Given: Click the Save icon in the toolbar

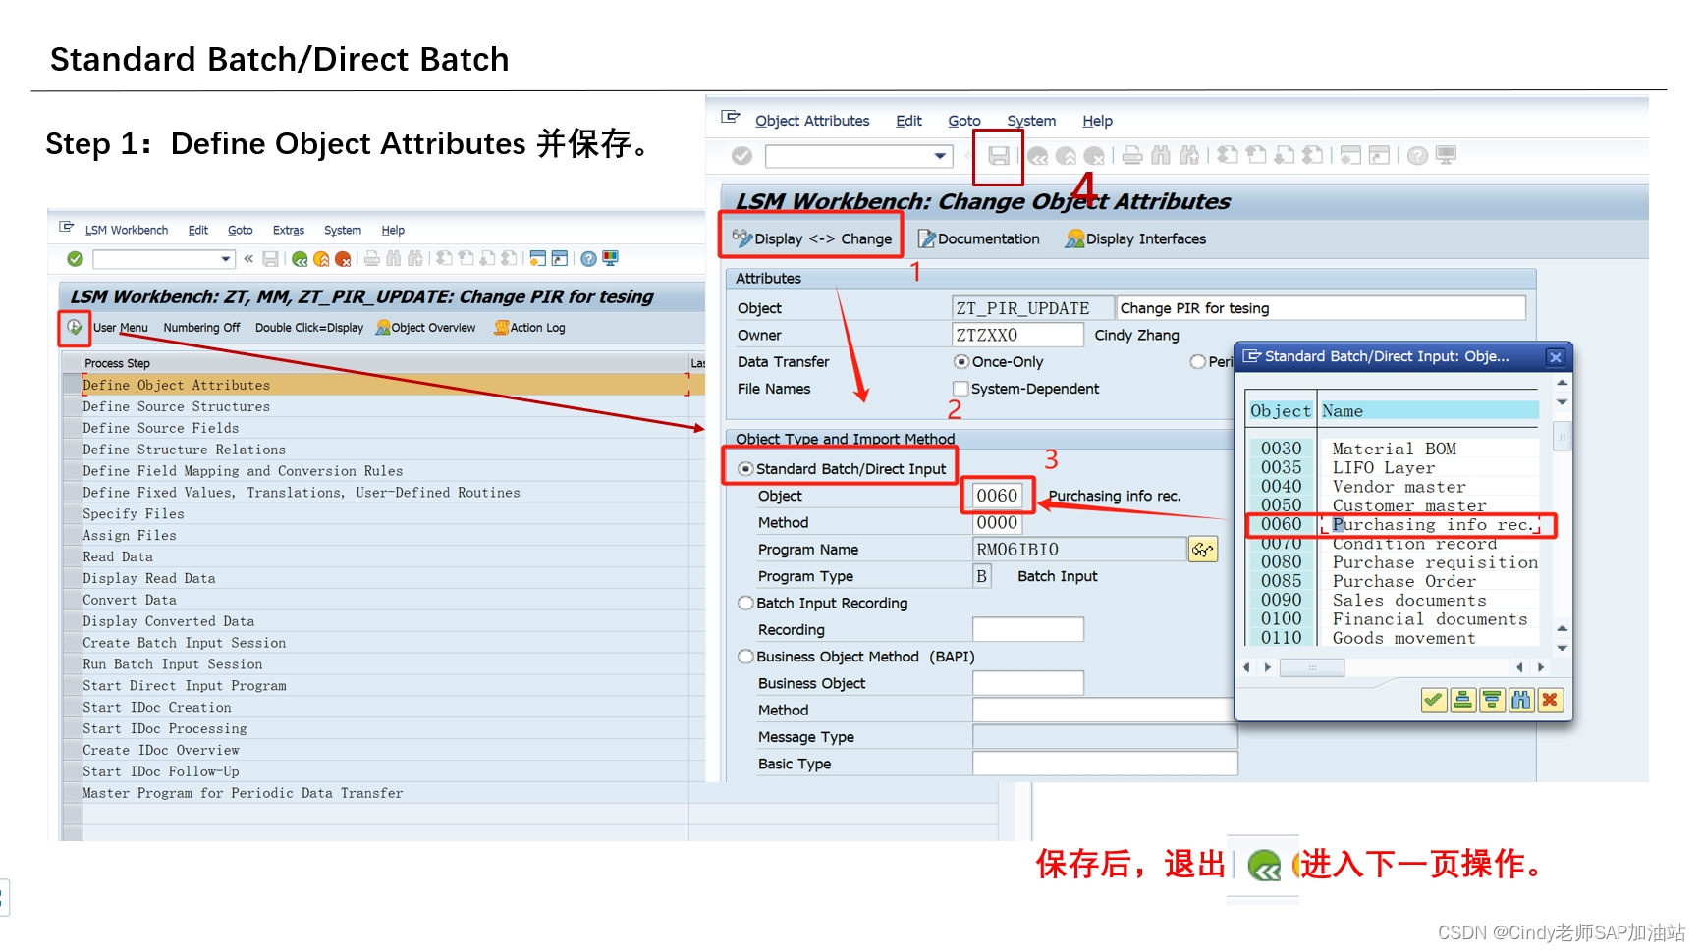Looking at the screenshot, I should tap(998, 155).
